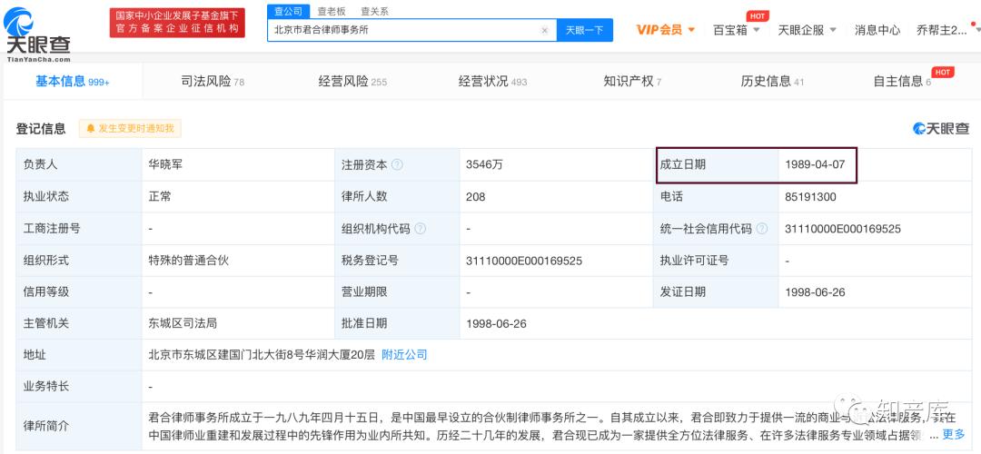The image size is (981, 454).
Task: Click the bell icon in 发生变更时通知我
Action: (x=91, y=129)
